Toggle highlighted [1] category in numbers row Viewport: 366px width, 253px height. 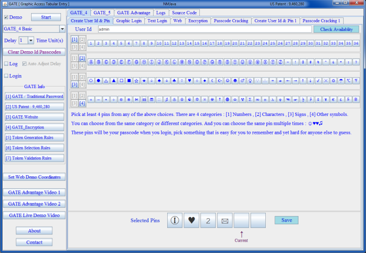click(x=75, y=39)
